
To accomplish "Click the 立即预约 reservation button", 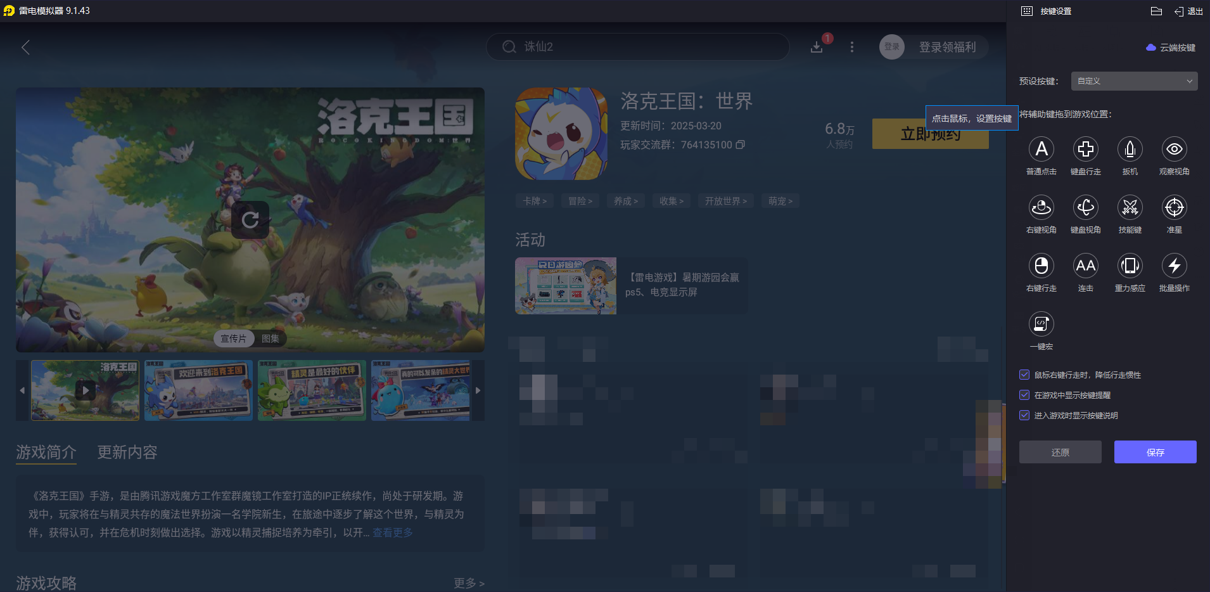I will [x=930, y=134].
